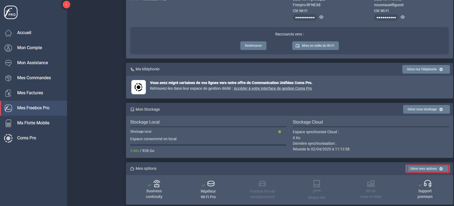The width and height of the screenshot is (454, 206).
Task: Click 'Réussie le 02/04/2025 à 11:12:58' text
Action: coord(321,149)
